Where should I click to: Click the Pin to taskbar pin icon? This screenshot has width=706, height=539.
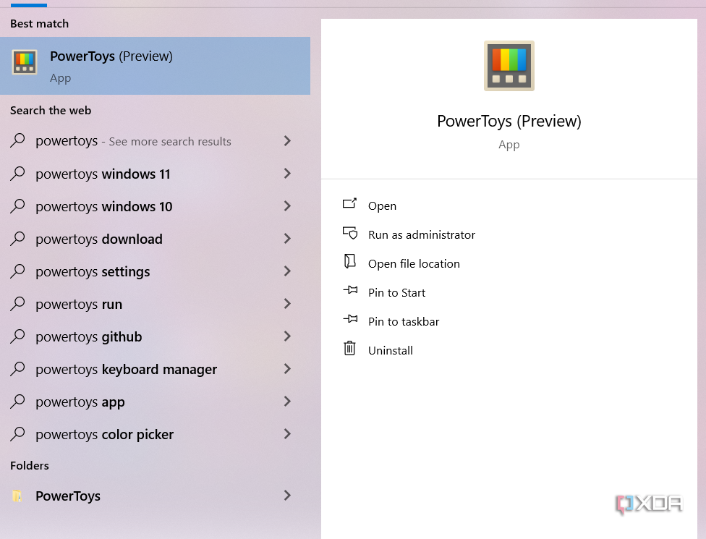pos(350,319)
